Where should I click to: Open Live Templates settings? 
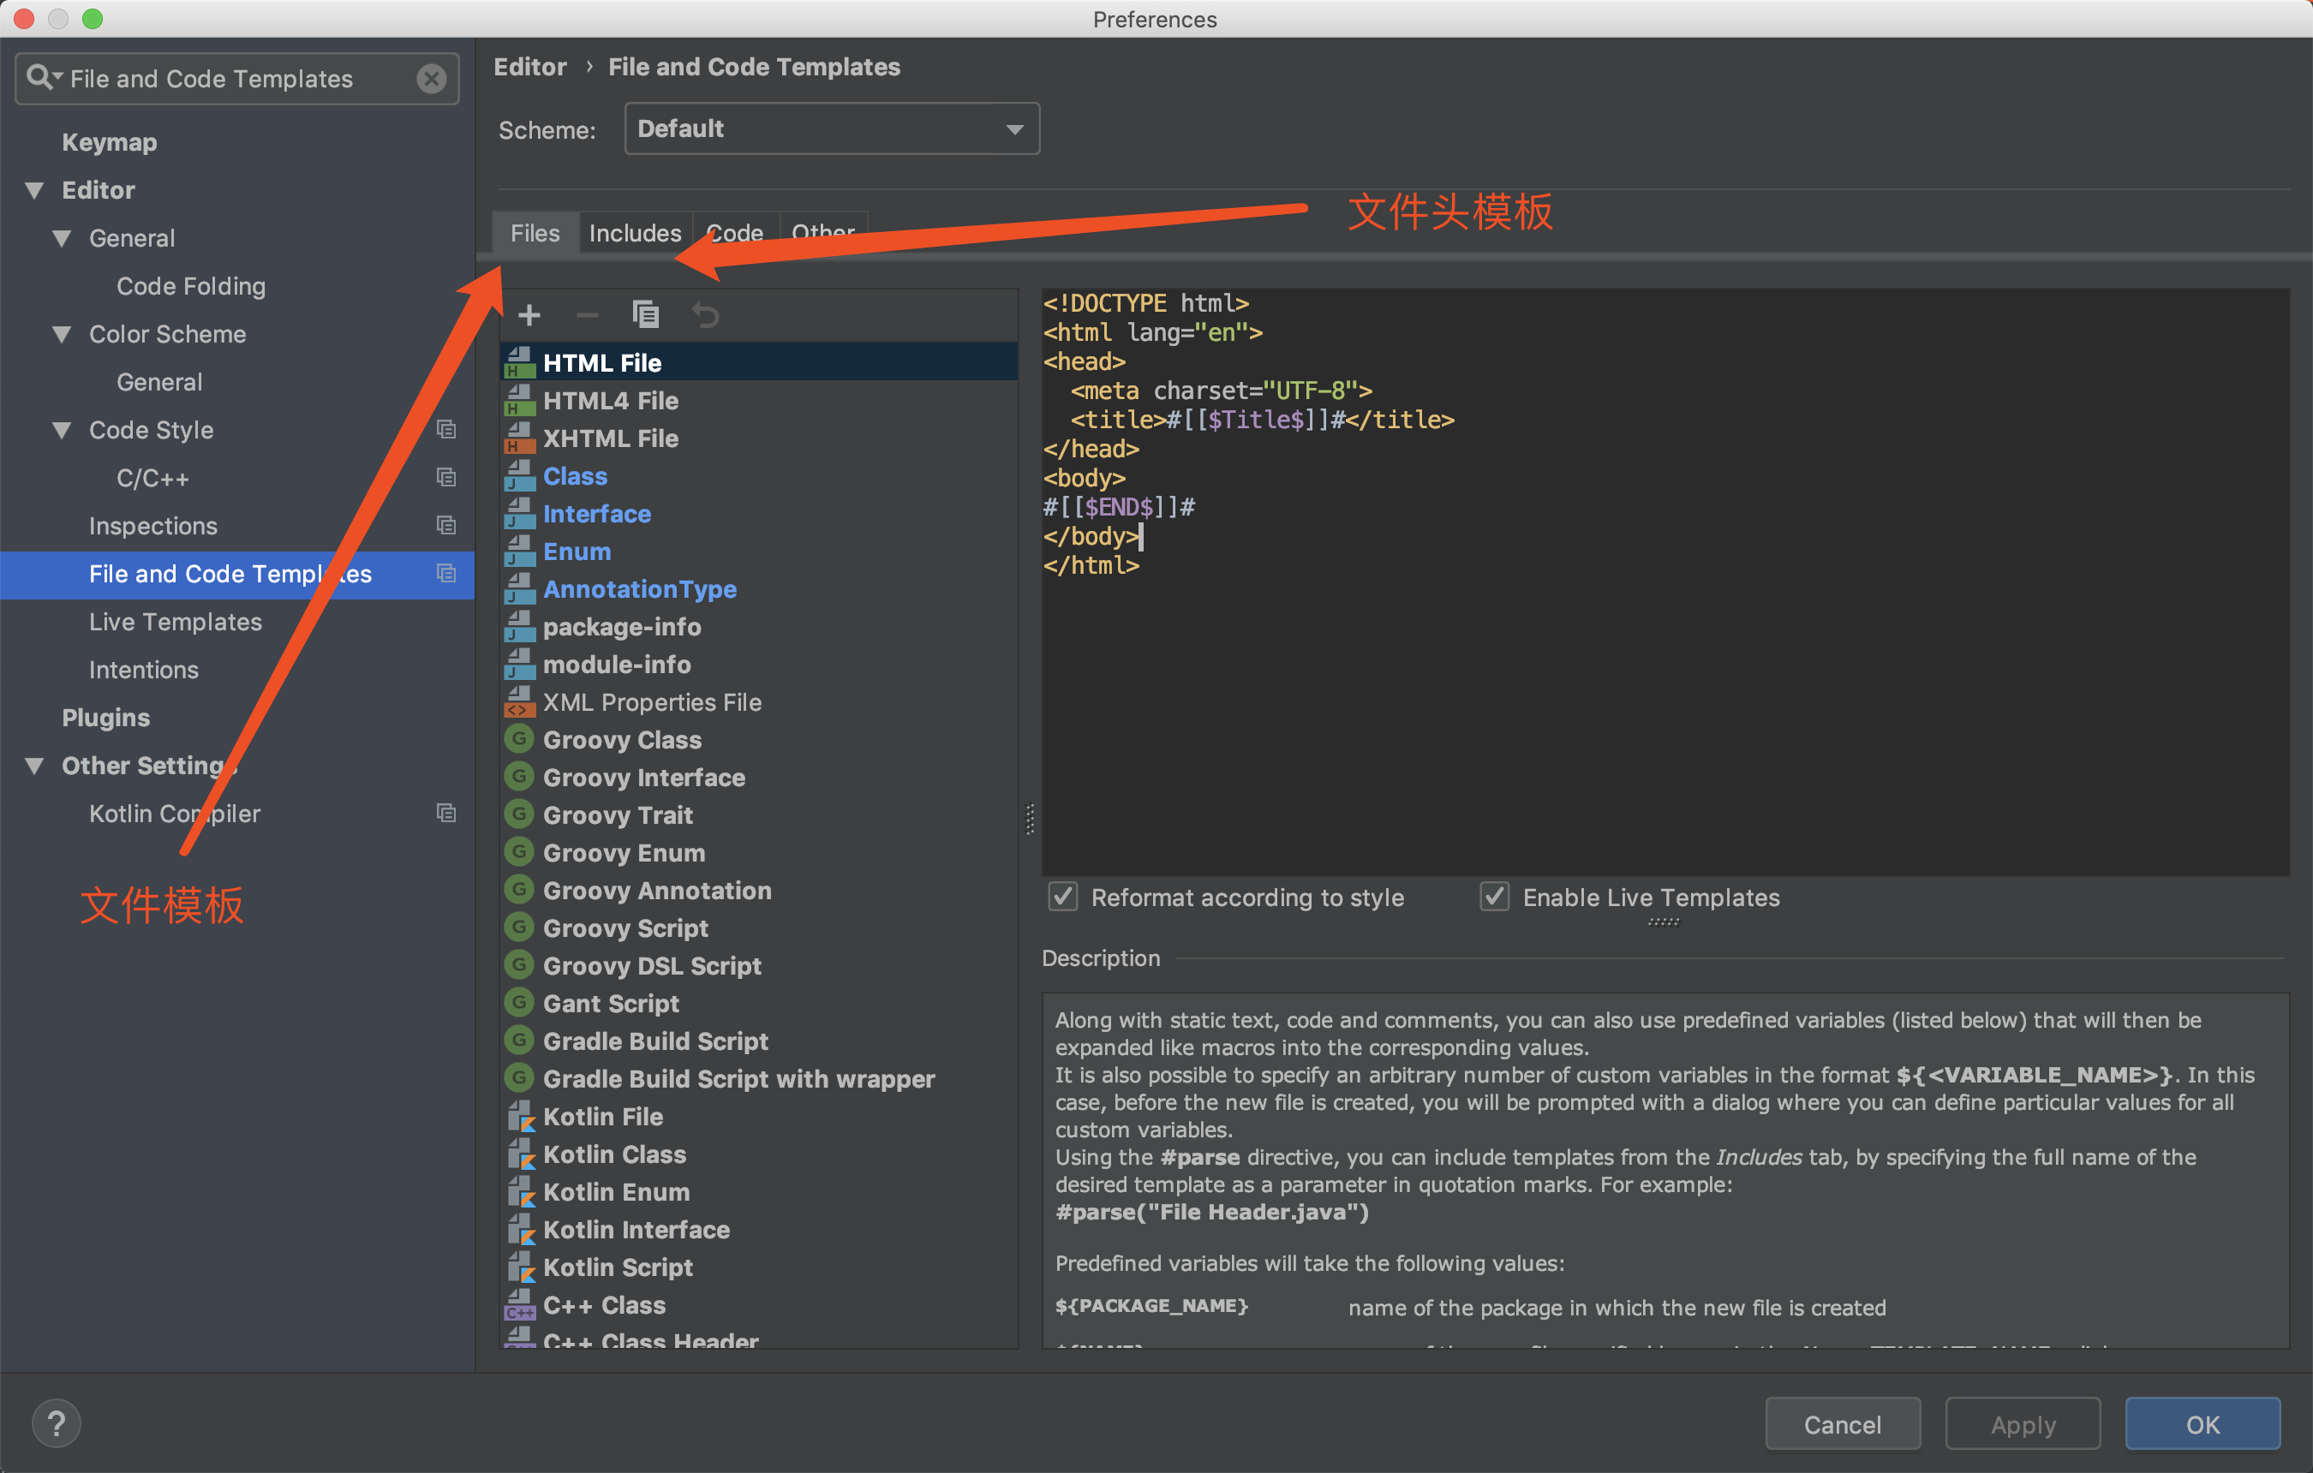(x=175, y=621)
